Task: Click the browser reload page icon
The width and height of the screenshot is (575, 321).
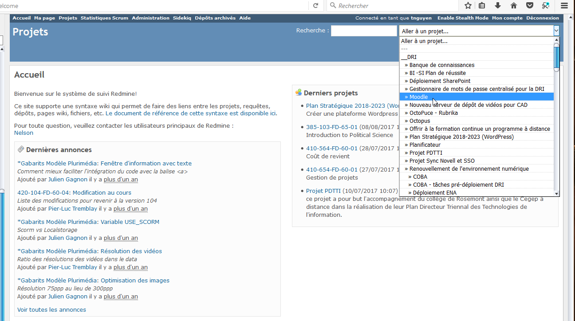Action: click(x=315, y=6)
